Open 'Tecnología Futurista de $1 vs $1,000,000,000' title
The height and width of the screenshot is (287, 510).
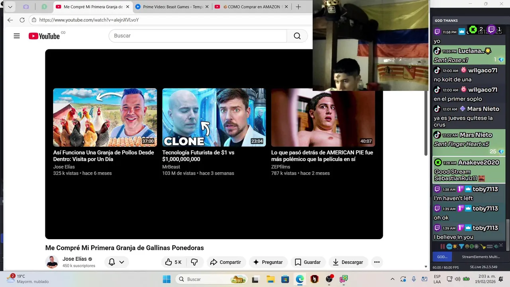198,156
